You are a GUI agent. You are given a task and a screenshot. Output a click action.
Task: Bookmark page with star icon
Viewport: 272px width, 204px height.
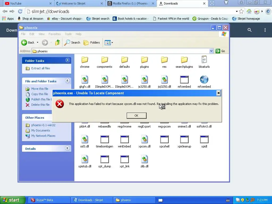(x=241, y=11)
